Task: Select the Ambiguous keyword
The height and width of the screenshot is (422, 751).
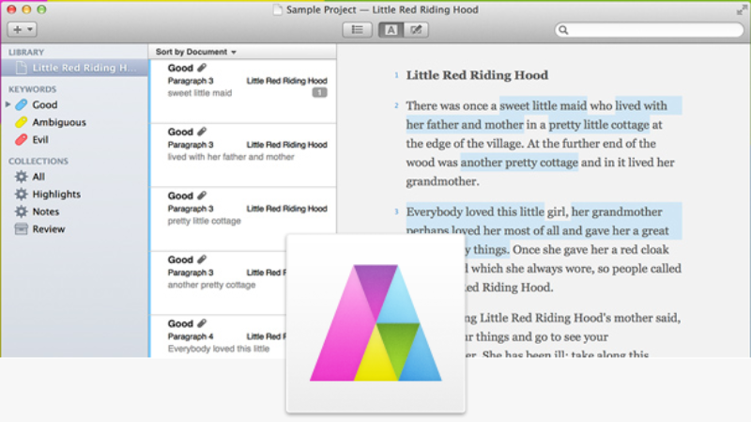Action: tap(59, 122)
